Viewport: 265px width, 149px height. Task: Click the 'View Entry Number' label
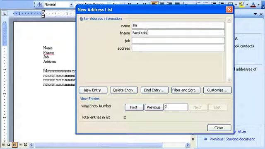(96, 106)
